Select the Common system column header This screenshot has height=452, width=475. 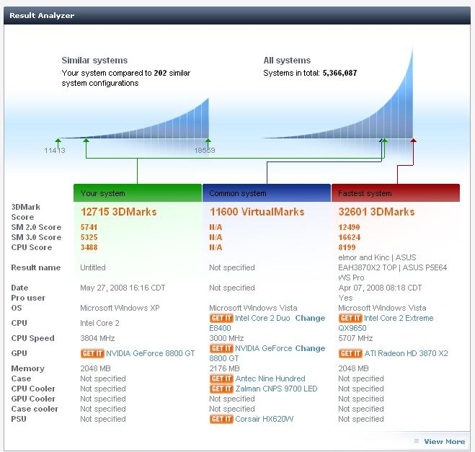(267, 193)
